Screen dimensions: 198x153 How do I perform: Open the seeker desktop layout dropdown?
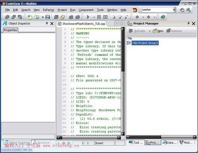click(174, 10)
